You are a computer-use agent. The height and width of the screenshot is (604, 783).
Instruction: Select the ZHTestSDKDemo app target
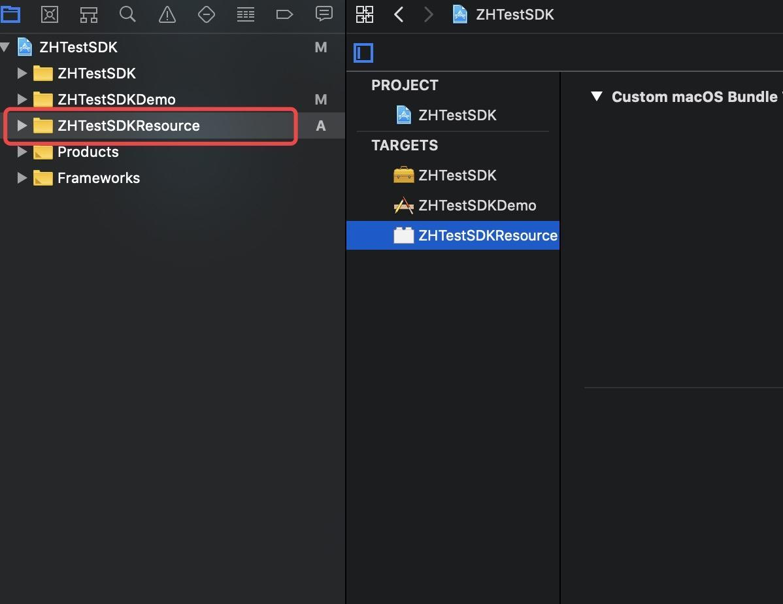pos(453,205)
